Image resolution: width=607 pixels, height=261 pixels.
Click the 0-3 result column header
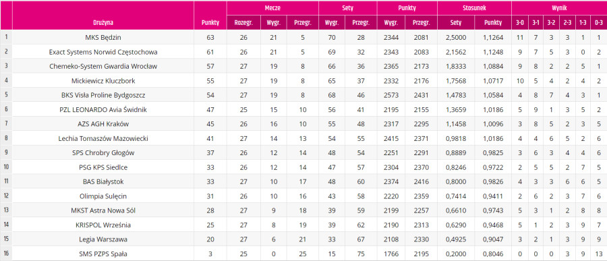point(599,23)
